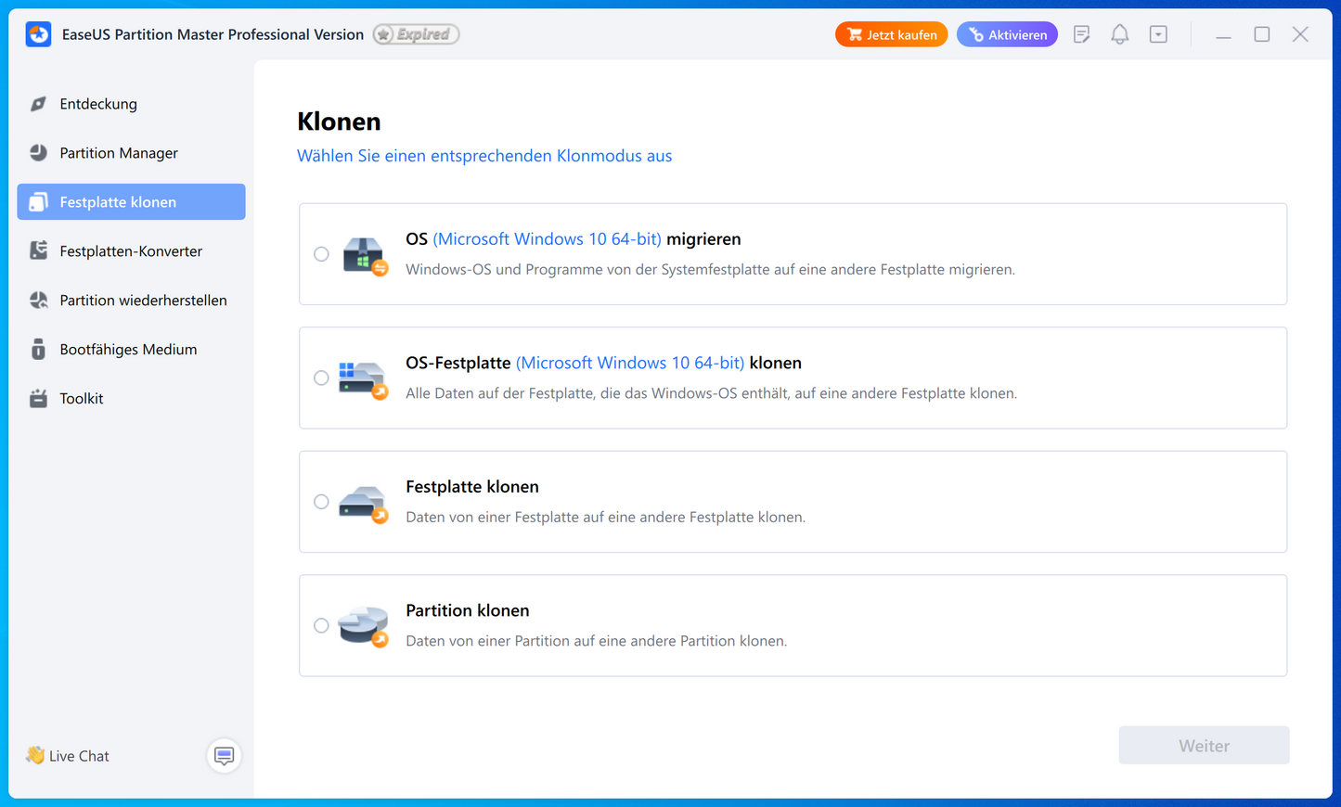This screenshot has width=1341, height=807.
Task: Close the EaseUS Partition Master window
Action: coord(1300,34)
